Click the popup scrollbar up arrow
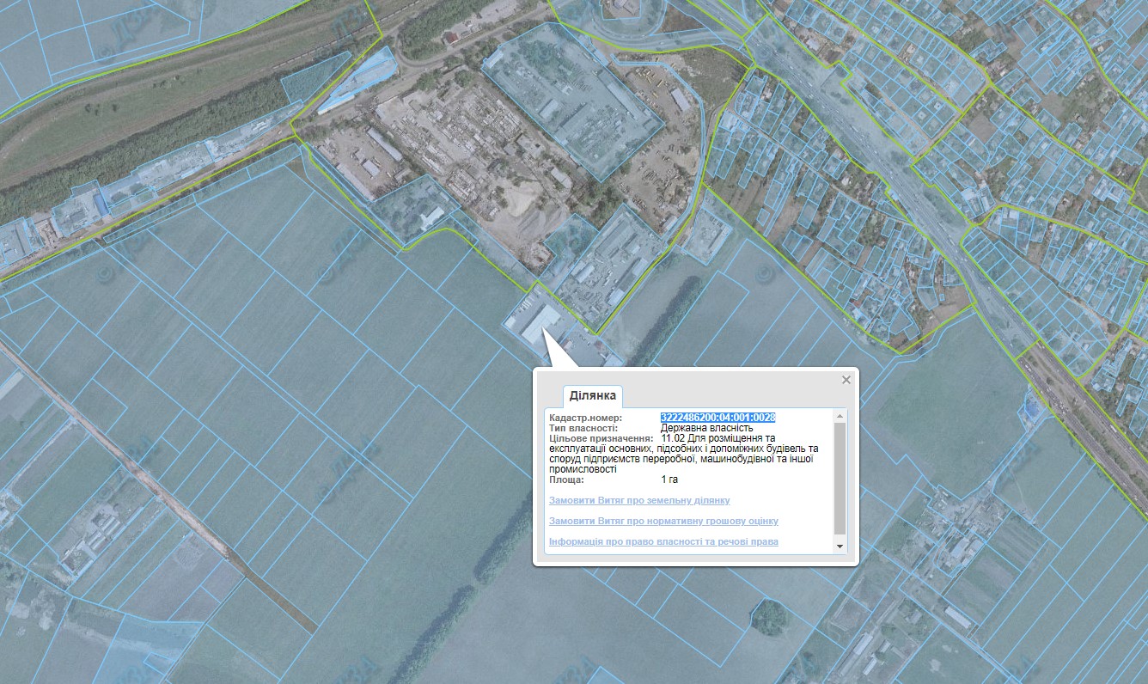Image resolution: width=1148 pixels, height=684 pixels. click(840, 416)
